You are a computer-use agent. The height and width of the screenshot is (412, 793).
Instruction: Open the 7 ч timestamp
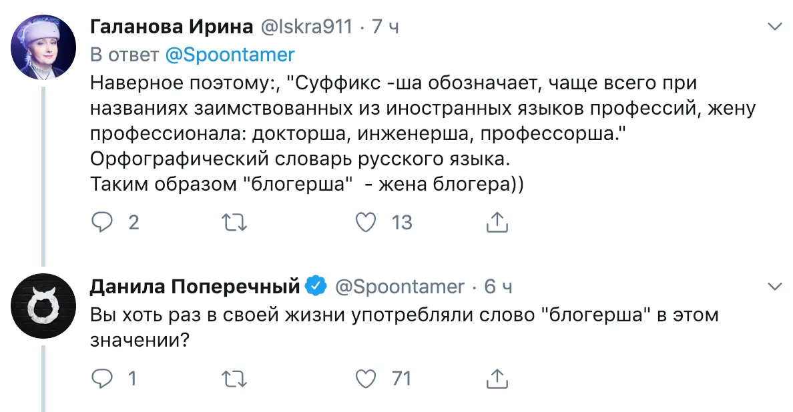386,27
